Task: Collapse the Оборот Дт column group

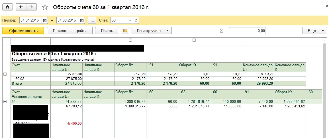Action: pyautogui.click(x=130, y=40)
